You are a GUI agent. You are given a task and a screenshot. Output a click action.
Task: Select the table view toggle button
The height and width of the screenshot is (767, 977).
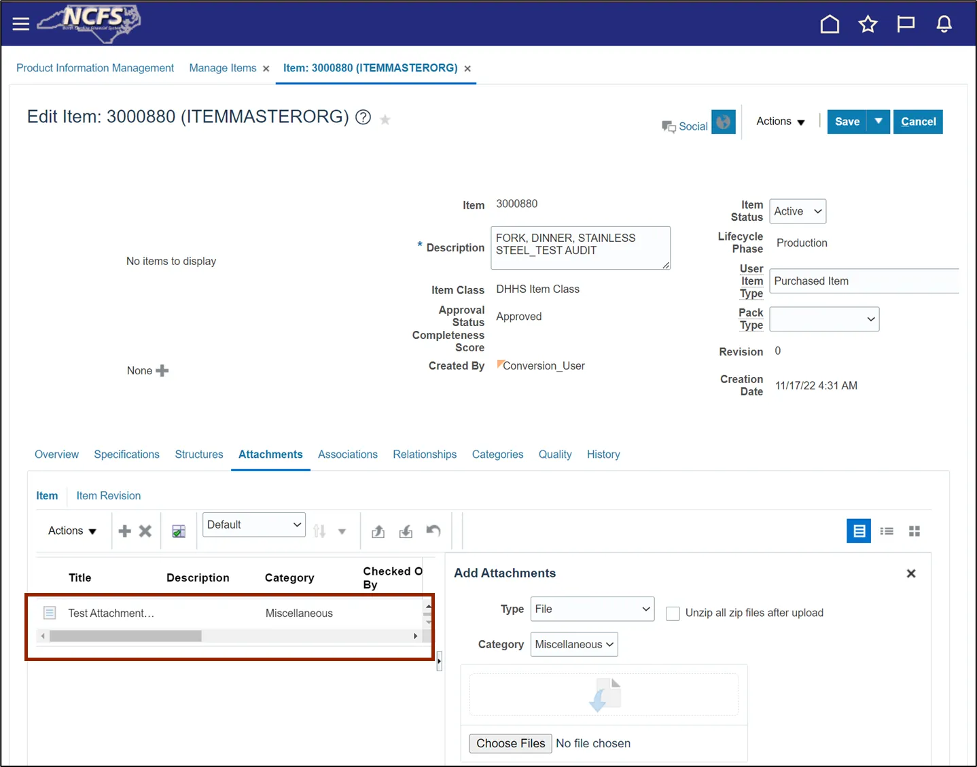click(x=859, y=531)
